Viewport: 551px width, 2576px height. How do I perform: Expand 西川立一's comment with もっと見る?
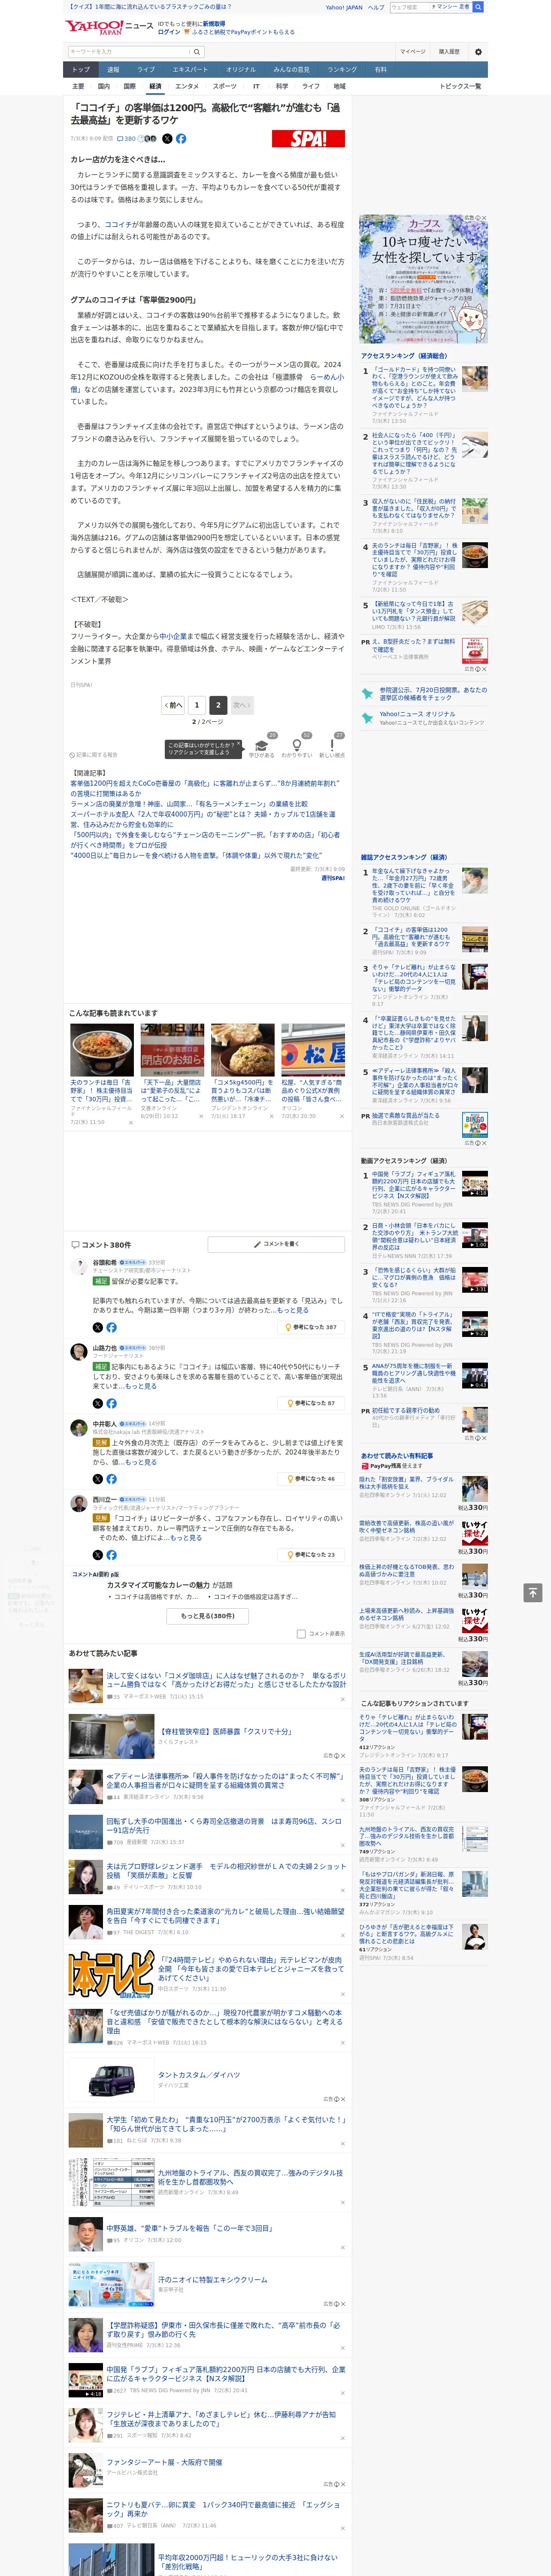186,1538
